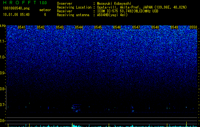Click the meteor count value 6
Screen dimensions: 200x127
click(45, 15)
